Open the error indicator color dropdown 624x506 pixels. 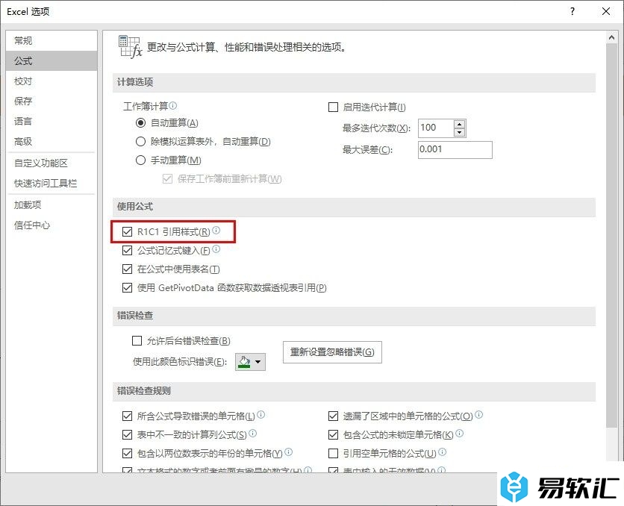point(250,362)
